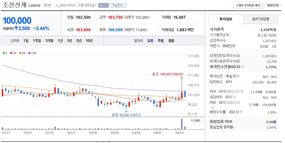Switch to the 호가10단계 tab
This screenshot has height=143, width=285.
[260, 19]
